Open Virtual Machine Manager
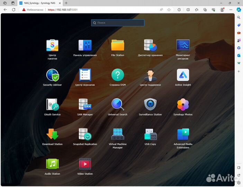The image size is (243, 187). click(118, 134)
